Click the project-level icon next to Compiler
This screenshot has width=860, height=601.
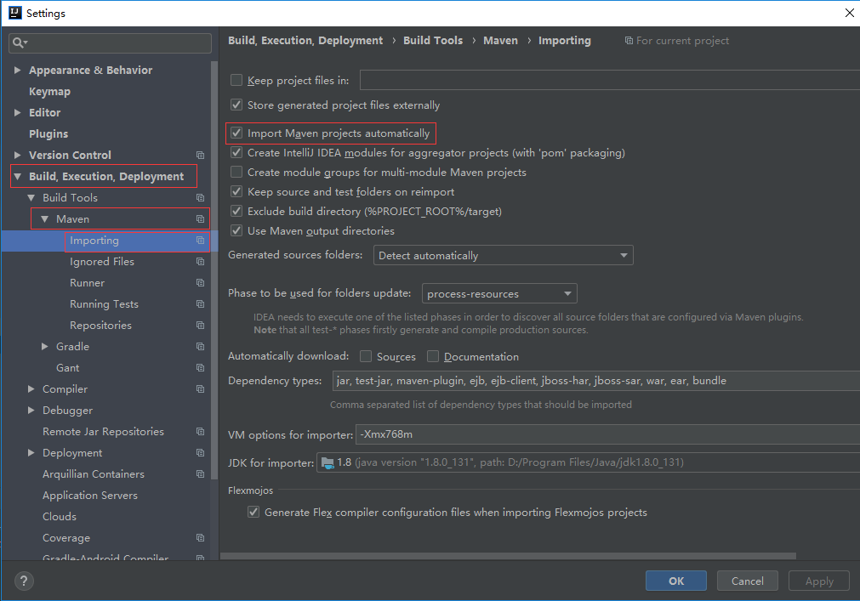click(x=200, y=389)
